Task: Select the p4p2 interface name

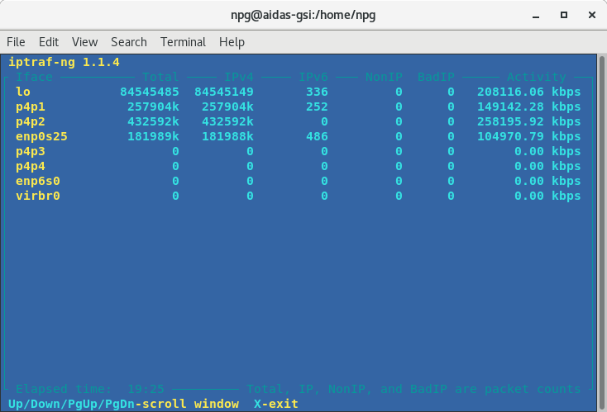Action: pos(31,121)
